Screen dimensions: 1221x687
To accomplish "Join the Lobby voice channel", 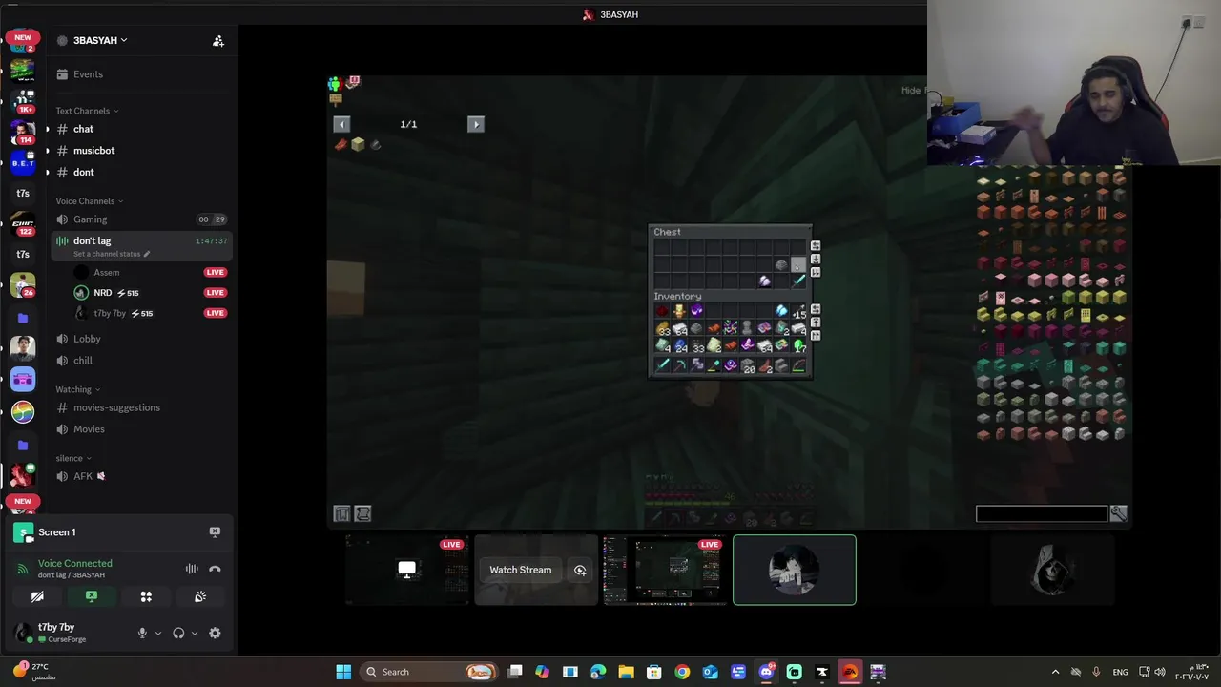I will pyautogui.click(x=141, y=339).
